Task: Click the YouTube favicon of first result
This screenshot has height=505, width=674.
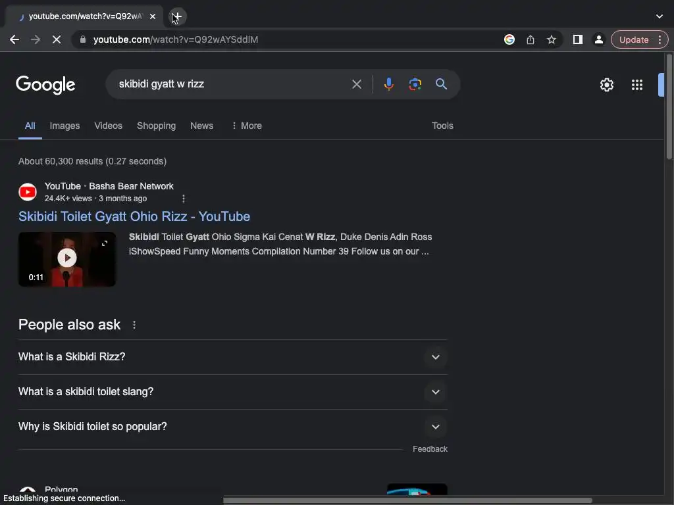Action: click(28, 192)
